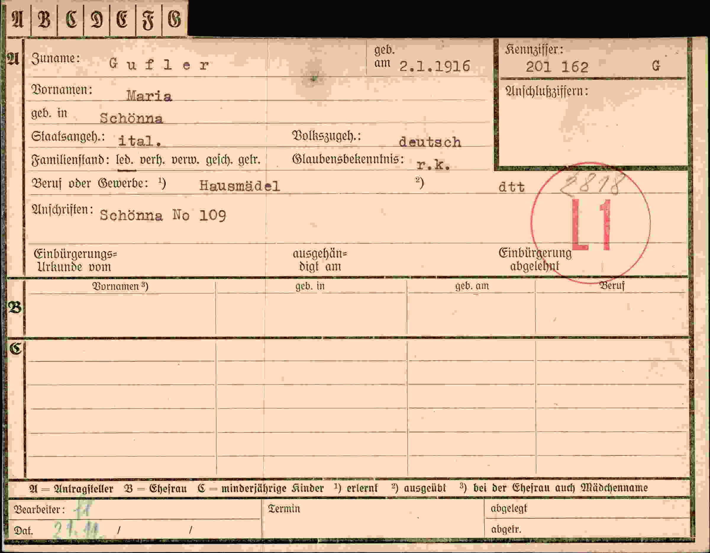Click the 'abgelegt' label
The image size is (710, 553).
(x=509, y=509)
